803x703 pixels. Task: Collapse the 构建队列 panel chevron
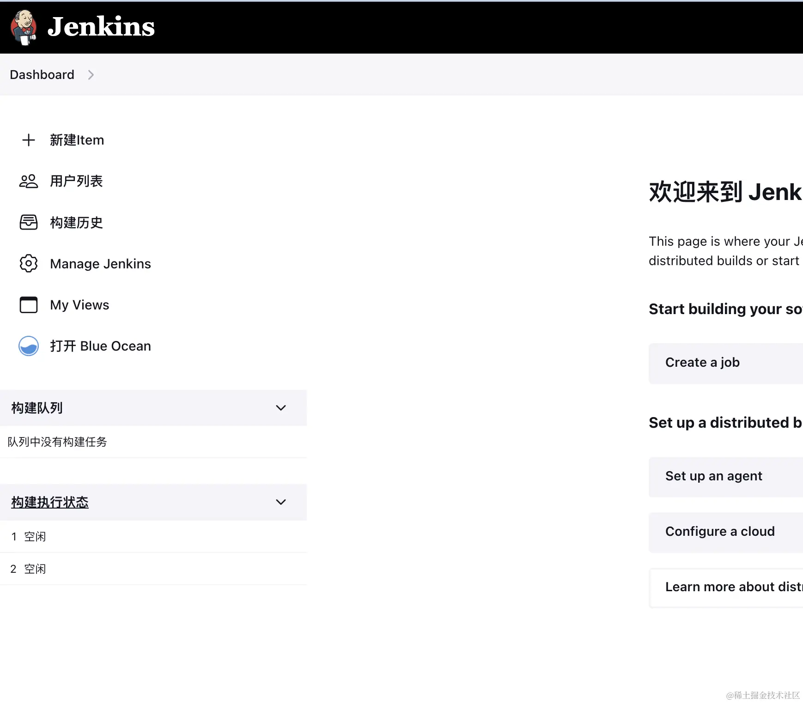point(281,408)
